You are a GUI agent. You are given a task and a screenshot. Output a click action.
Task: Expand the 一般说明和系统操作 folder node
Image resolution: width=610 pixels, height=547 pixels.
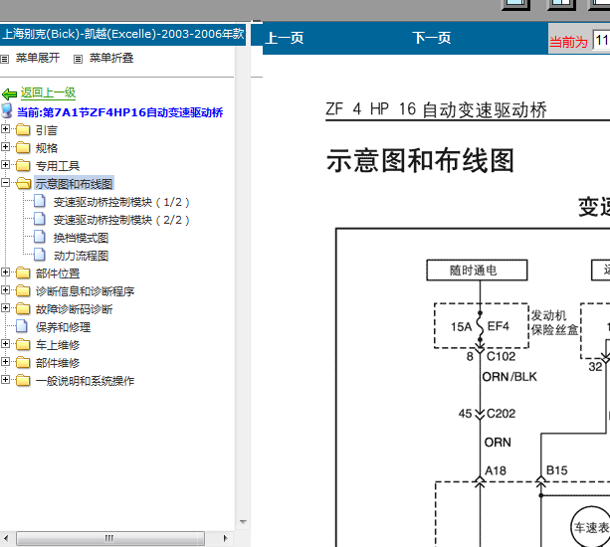[x=5, y=380]
